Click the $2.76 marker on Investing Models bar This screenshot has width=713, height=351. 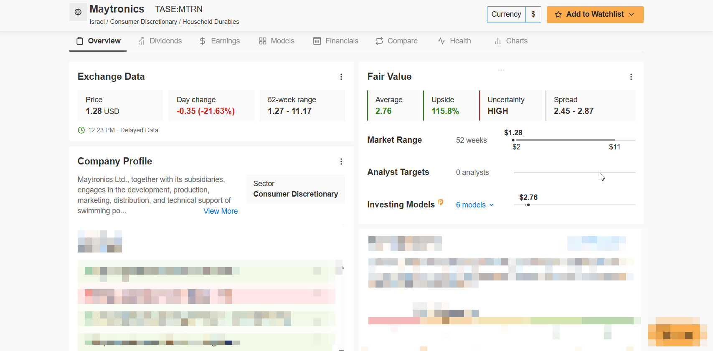(x=528, y=205)
